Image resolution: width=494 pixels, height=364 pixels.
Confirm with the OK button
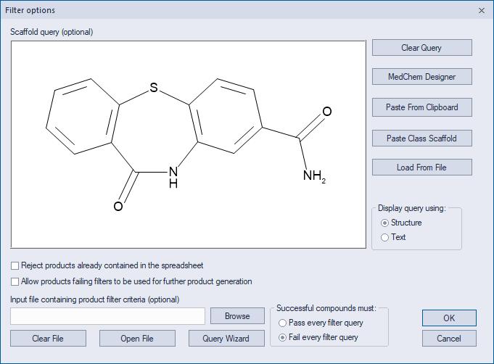449,318
